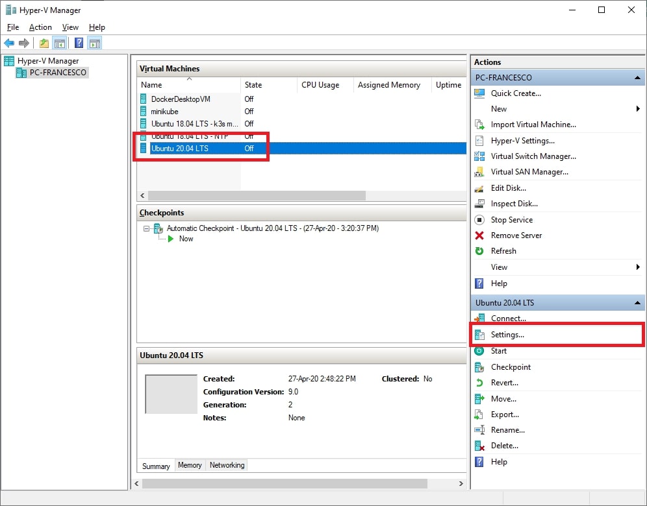Select PC-FRANCESCO in the console tree
The width and height of the screenshot is (647, 506).
(x=52, y=73)
